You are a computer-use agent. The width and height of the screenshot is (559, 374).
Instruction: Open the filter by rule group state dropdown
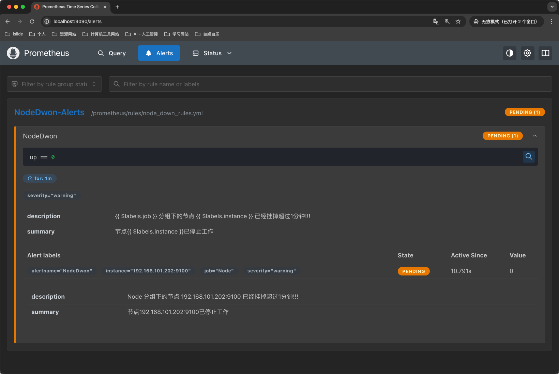(54, 84)
